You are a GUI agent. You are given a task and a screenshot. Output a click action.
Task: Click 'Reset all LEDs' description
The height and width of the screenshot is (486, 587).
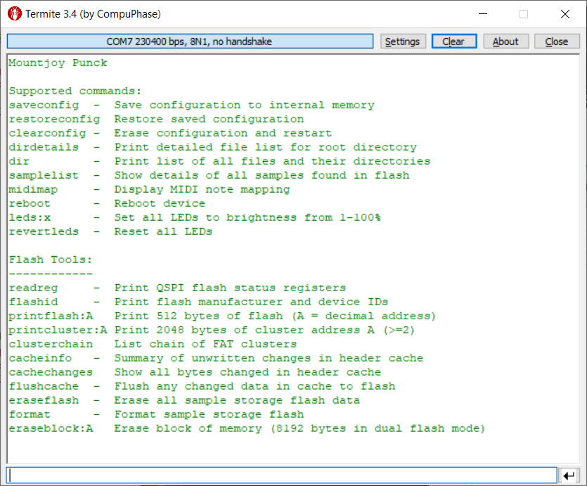tap(163, 231)
